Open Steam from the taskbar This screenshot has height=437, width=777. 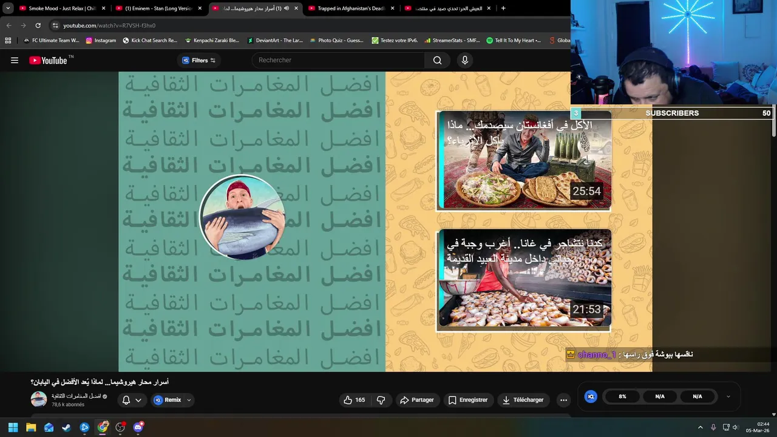click(66, 427)
